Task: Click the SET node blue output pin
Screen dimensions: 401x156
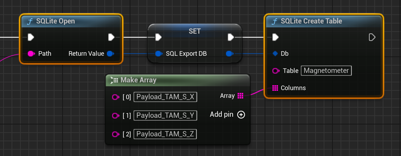Action: [x=229, y=54]
